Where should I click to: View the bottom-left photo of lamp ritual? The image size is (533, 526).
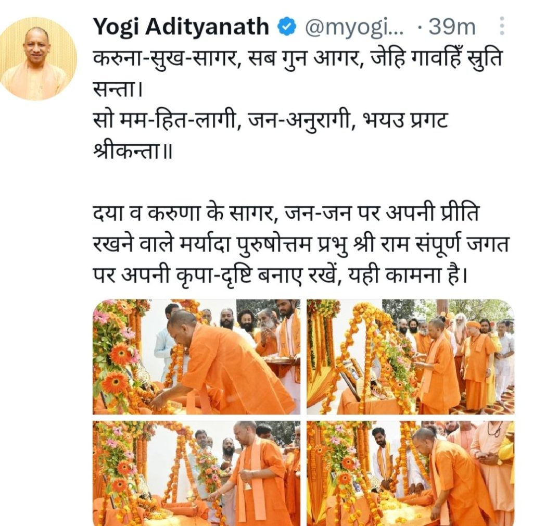(x=196, y=473)
